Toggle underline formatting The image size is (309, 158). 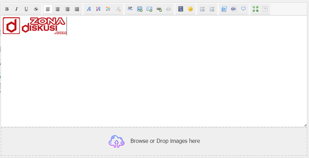click(26, 9)
